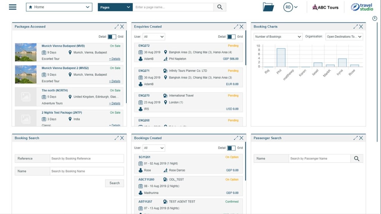Open the Home navigation dropdown
381x214 pixels.
[59, 7]
